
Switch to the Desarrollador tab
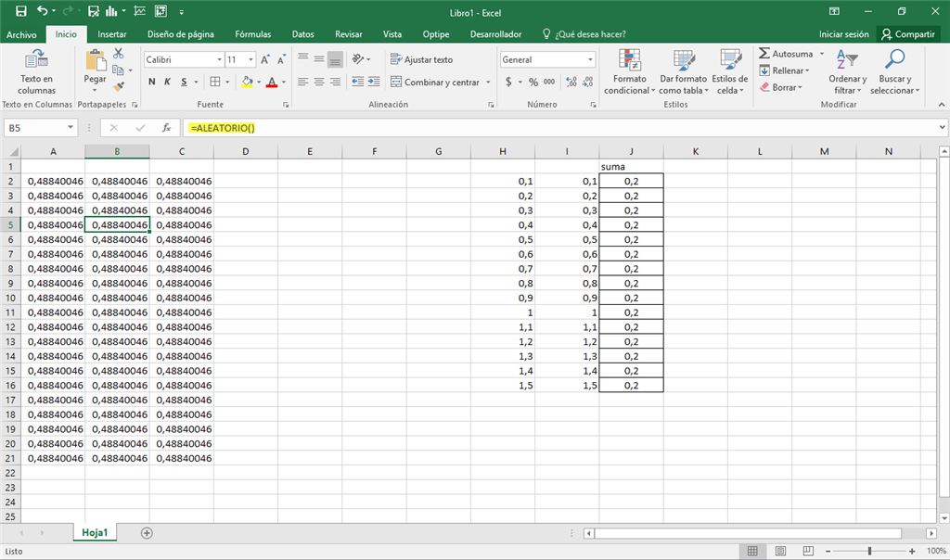coord(495,34)
